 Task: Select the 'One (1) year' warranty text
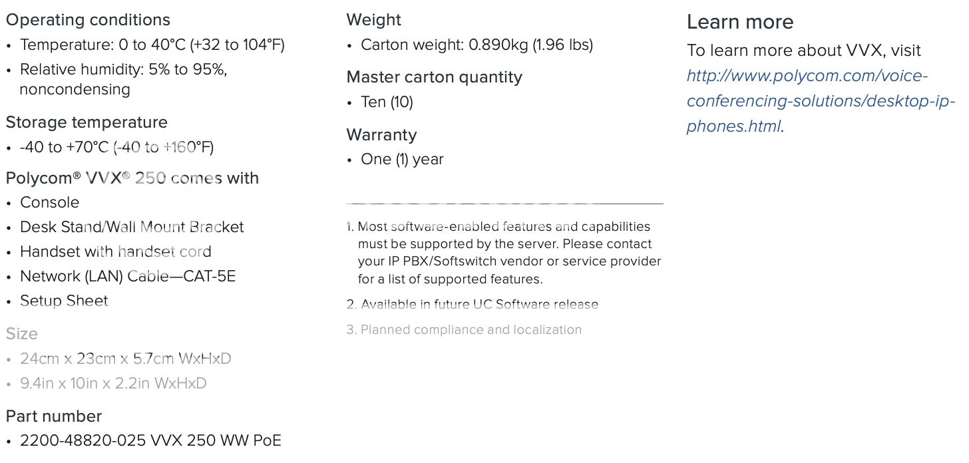(402, 160)
